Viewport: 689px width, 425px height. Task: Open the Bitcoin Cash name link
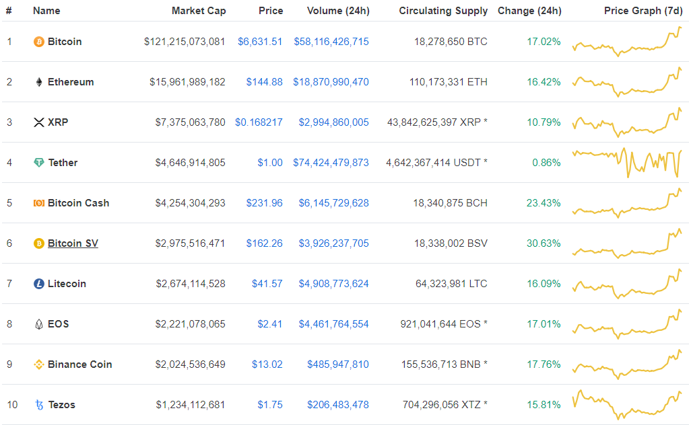tap(79, 203)
